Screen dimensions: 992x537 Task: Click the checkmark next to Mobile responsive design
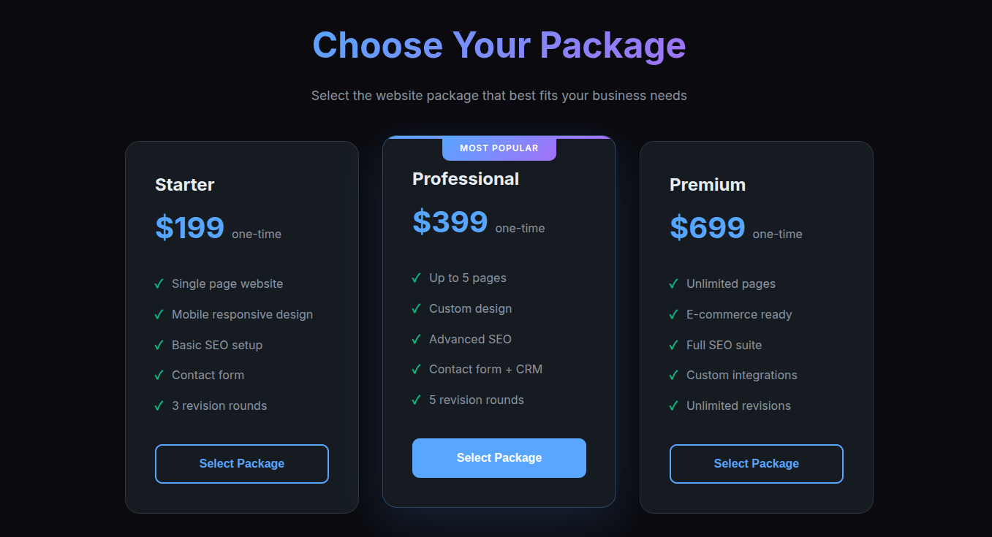pyautogui.click(x=159, y=314)
